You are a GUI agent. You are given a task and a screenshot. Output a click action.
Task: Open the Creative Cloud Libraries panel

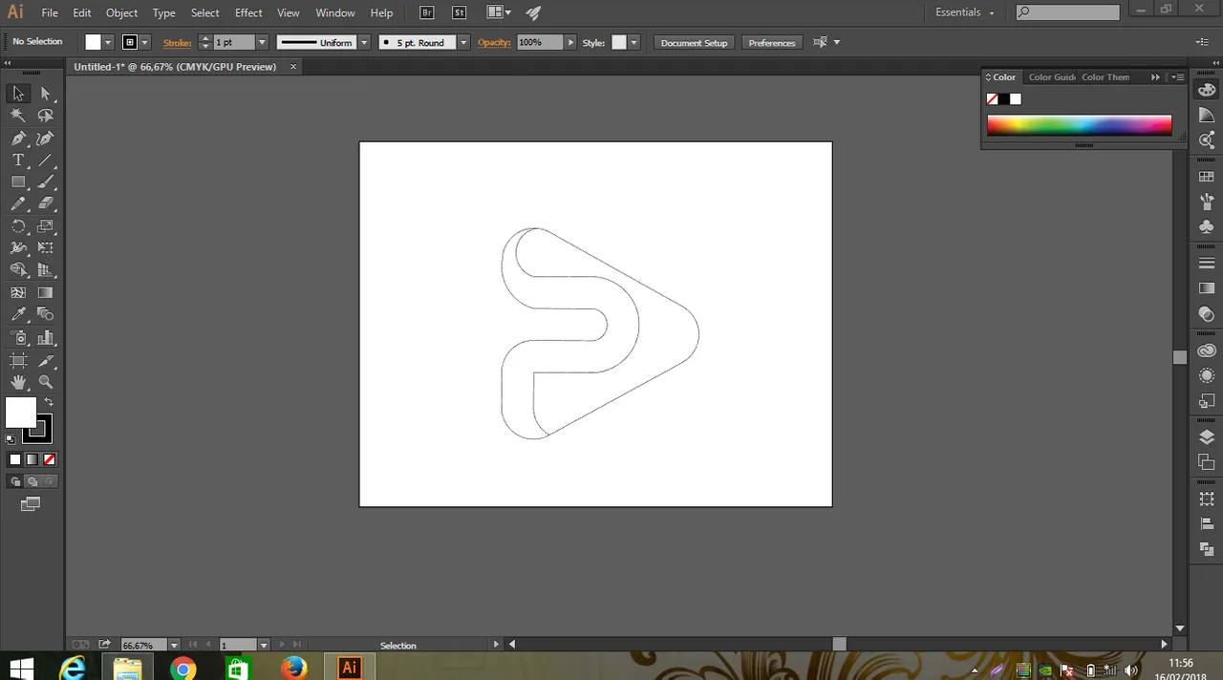(1207, 351)
